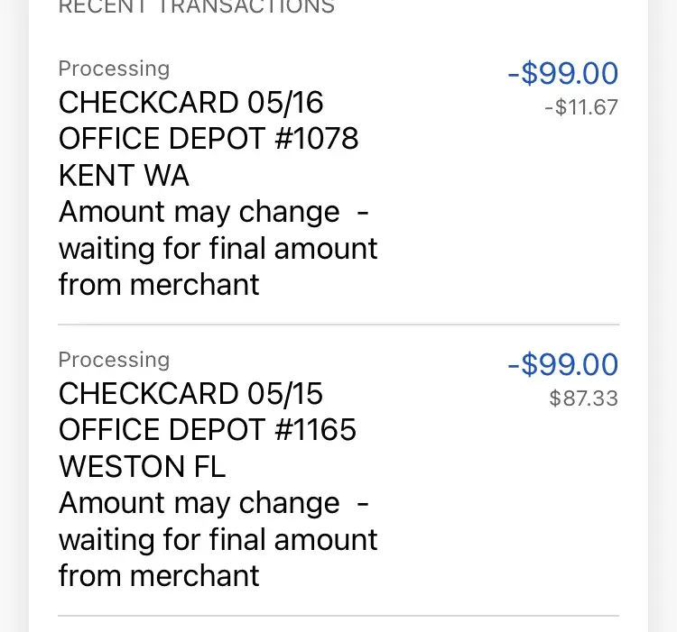The height and width of the screenshot is (632, 677).
Task: Click 'from merchant' text in Kent WA transaction
Action: click(159, 284)
